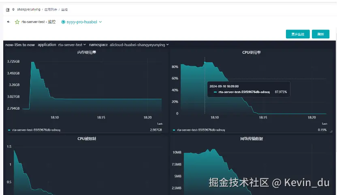Click the rta-server-test - 监控 page title

coord(38,22)
